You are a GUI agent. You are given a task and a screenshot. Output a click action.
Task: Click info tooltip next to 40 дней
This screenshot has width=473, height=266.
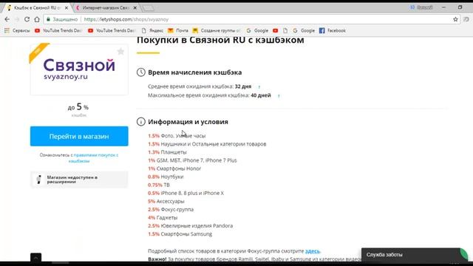[279, 96]
